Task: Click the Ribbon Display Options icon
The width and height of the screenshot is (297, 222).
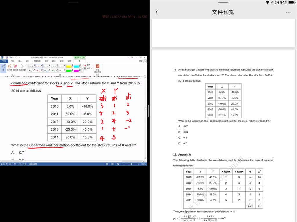Action: pyautogui.click(x=132, y=58)
